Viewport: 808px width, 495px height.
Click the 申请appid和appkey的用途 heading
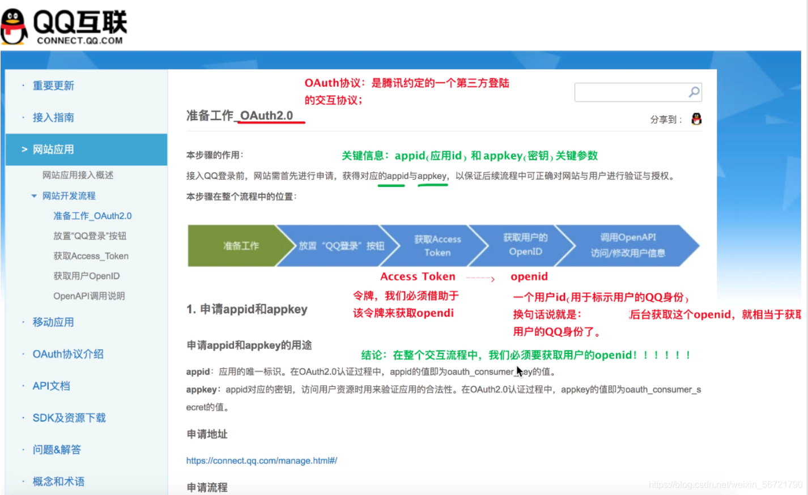(249, 345)
